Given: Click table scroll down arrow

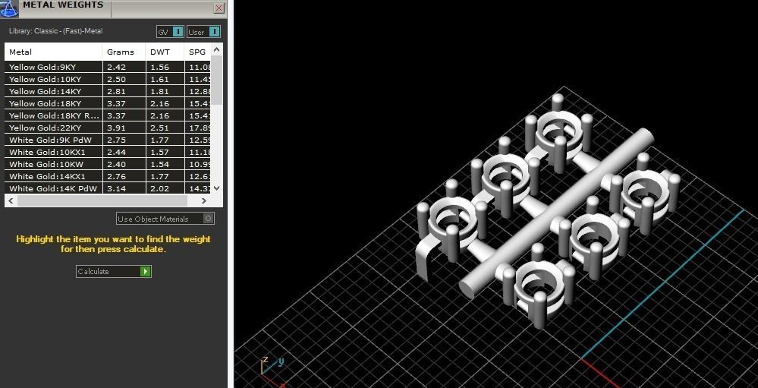Looking at the screenshot, I should [216, 188].
